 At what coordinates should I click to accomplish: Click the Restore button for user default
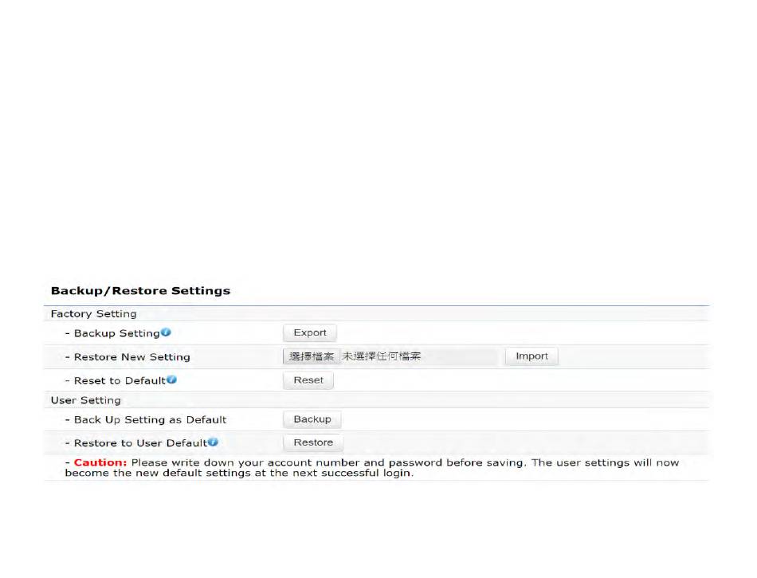[x=313, y=442]
